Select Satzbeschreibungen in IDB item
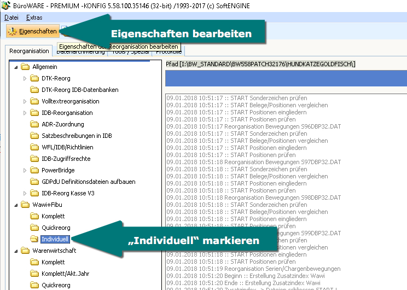 [x=77, y=136]
